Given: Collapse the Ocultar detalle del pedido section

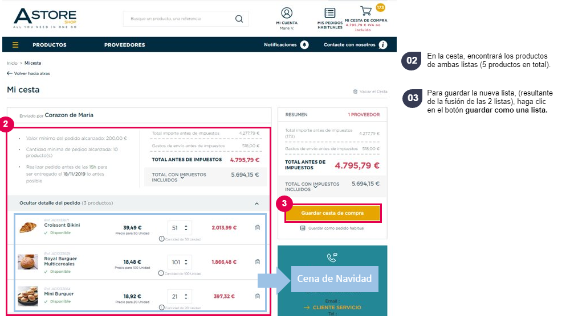Looking at the screenshot, I should tap(256, 203).
